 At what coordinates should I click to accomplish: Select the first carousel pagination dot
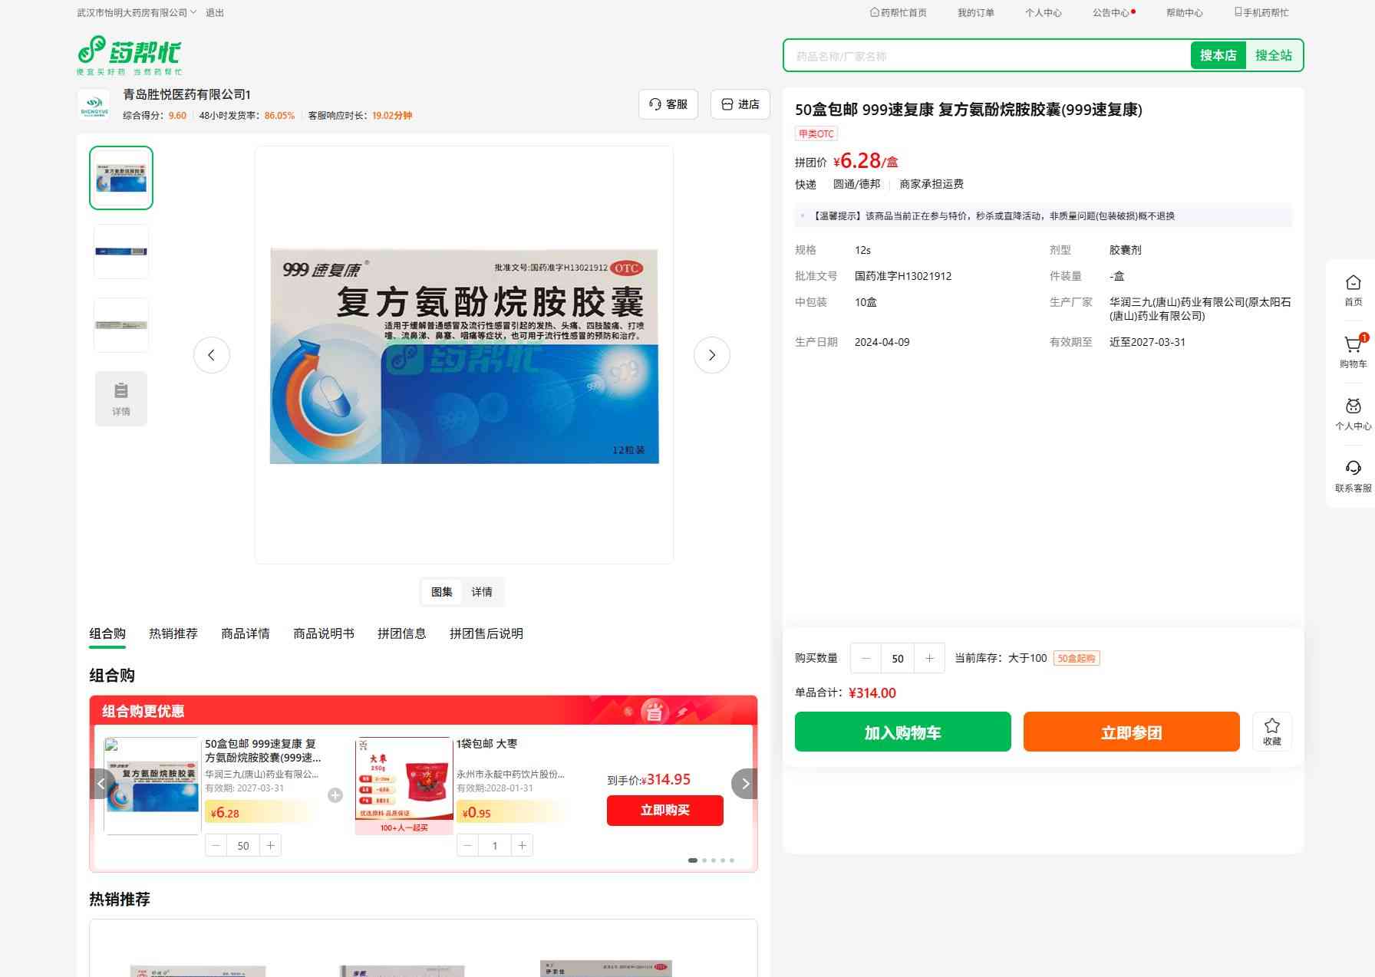(x=693, y=860)
